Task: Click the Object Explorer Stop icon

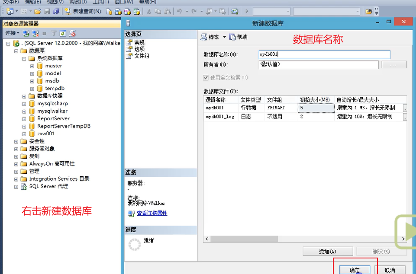Action: 45,33
